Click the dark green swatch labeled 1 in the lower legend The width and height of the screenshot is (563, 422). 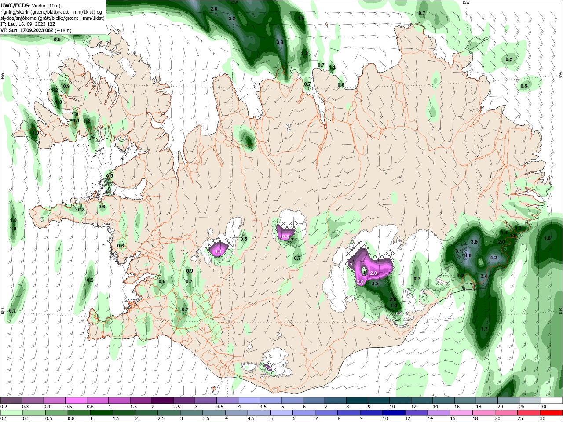[x=102, y=413]
